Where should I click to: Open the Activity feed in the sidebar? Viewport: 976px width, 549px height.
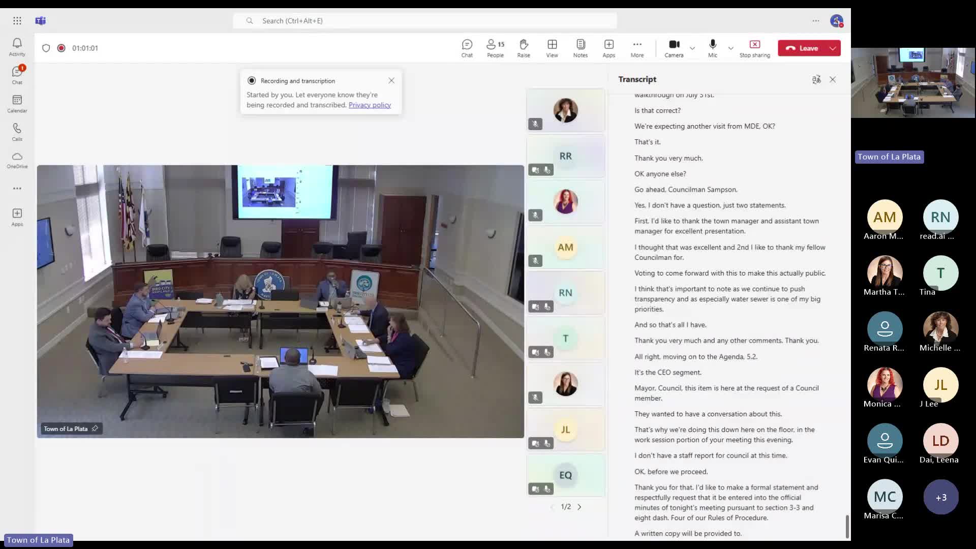(x=17, y=46)
